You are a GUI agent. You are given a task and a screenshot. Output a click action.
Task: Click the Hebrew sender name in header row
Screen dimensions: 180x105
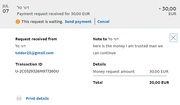[23, 8]
